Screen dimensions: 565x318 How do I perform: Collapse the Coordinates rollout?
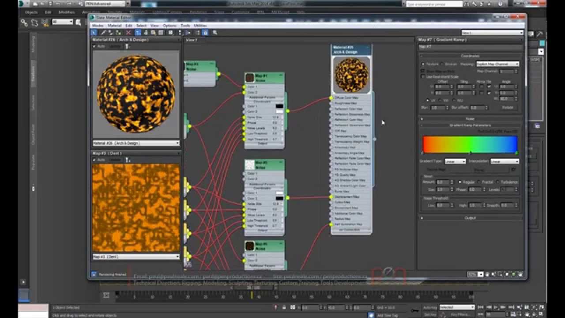pos(471,56)
